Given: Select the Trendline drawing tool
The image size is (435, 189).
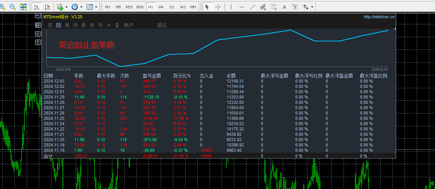Looking at the screenshot, I should click(x=253, y=7).
